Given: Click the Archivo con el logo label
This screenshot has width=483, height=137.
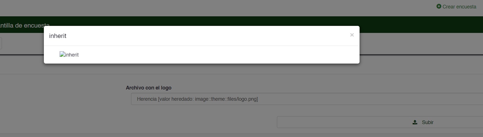Looking at the screenshot, I should (148, 88).
